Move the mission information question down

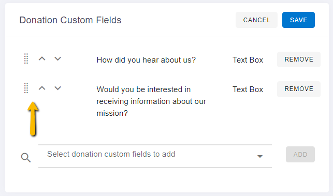point(58,88)
